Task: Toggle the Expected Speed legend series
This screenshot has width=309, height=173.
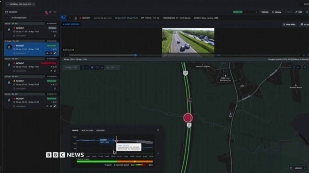Action: [122, 165]
